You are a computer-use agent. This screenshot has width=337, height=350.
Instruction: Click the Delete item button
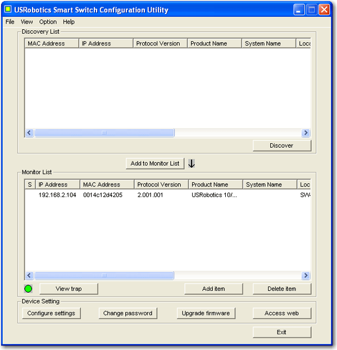coord(282,289)
